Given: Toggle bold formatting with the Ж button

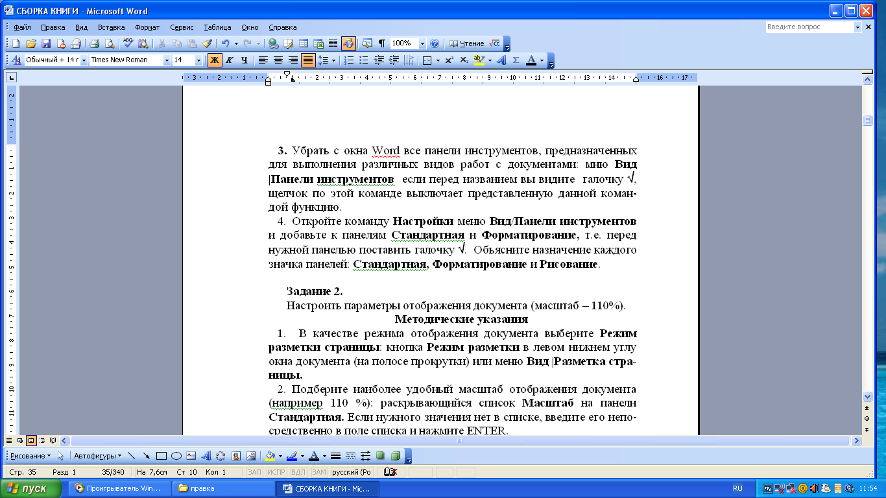Looking at the screenshot, I should click(x=214, y=60).
